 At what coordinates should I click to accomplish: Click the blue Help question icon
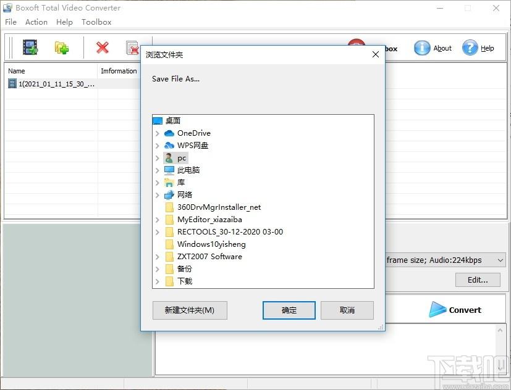(470, 48)
